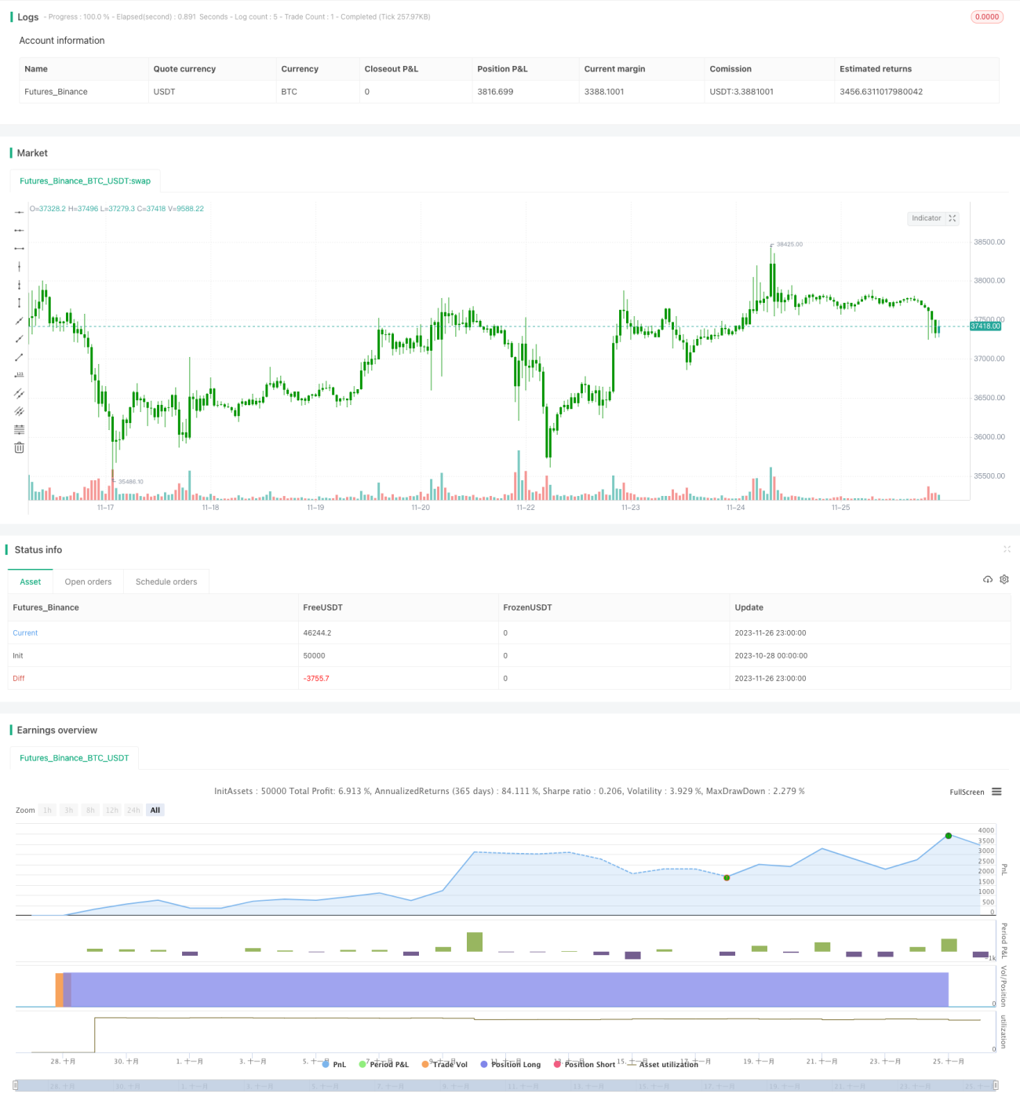Click the cloud download icon in Status info

(988, 579)
